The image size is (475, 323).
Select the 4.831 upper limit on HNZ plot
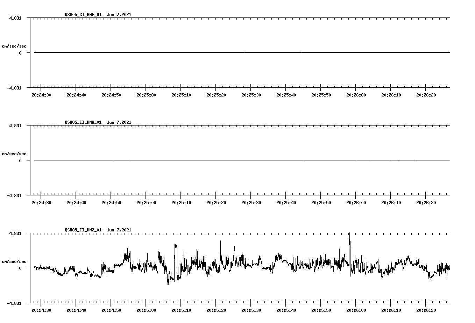tap(15, 233)
